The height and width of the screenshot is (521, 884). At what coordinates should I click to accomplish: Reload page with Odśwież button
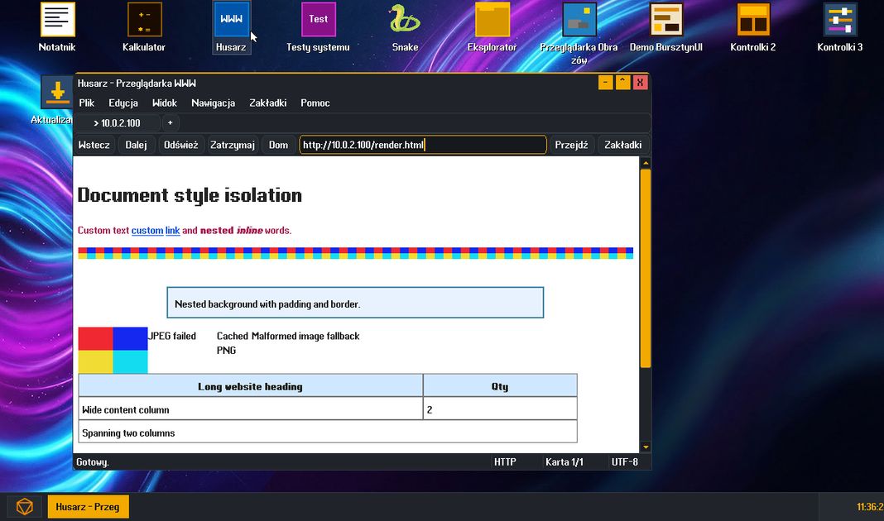tap(181, 145)
